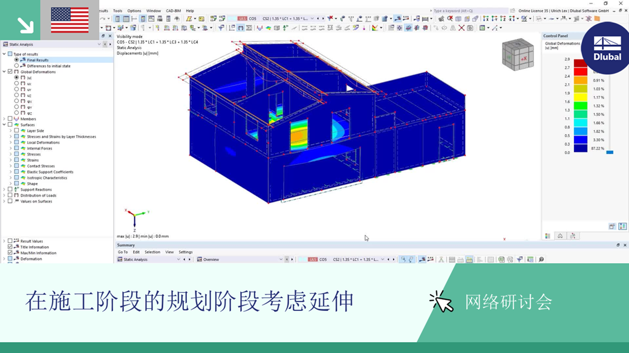Screen dimensions: 629x353
Task: Open the Window menu
Action: click(153, 11)
